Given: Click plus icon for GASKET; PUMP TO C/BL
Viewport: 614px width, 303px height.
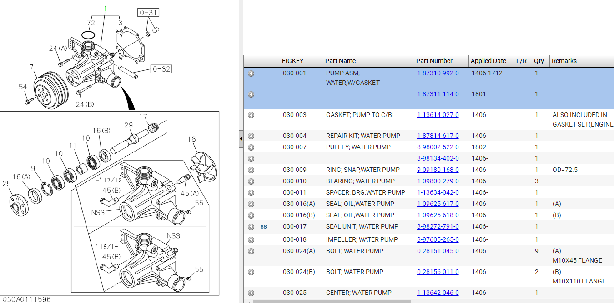Looking at the screenshot, I should tap(251, 115).
